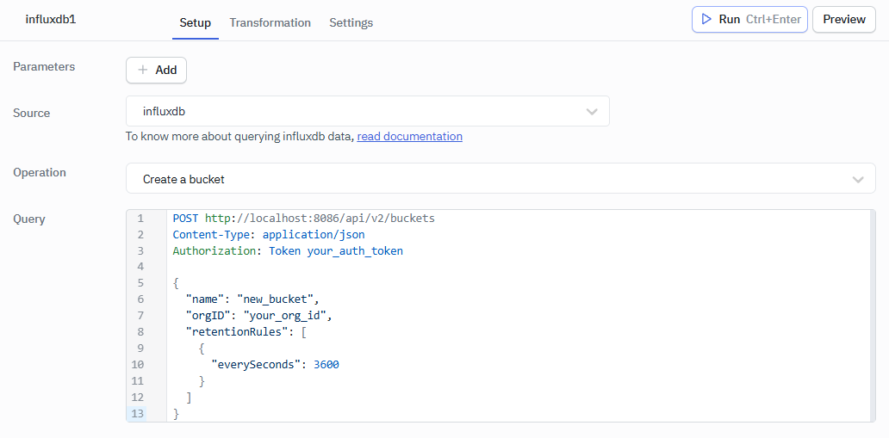This screenshot has width=889, height=438.
Task: Select line number 1 in the gutter
Action: 140,219
